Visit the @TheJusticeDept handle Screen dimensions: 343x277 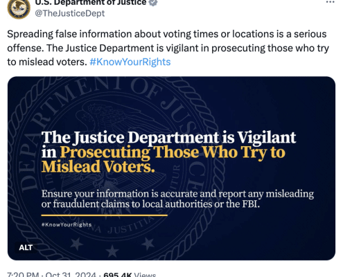click(70, 13)
